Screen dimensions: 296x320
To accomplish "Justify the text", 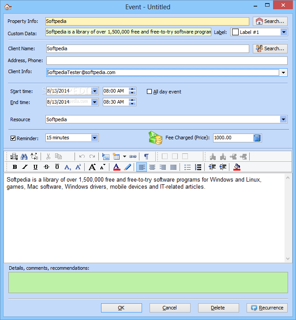I will (x=173, y=167).
